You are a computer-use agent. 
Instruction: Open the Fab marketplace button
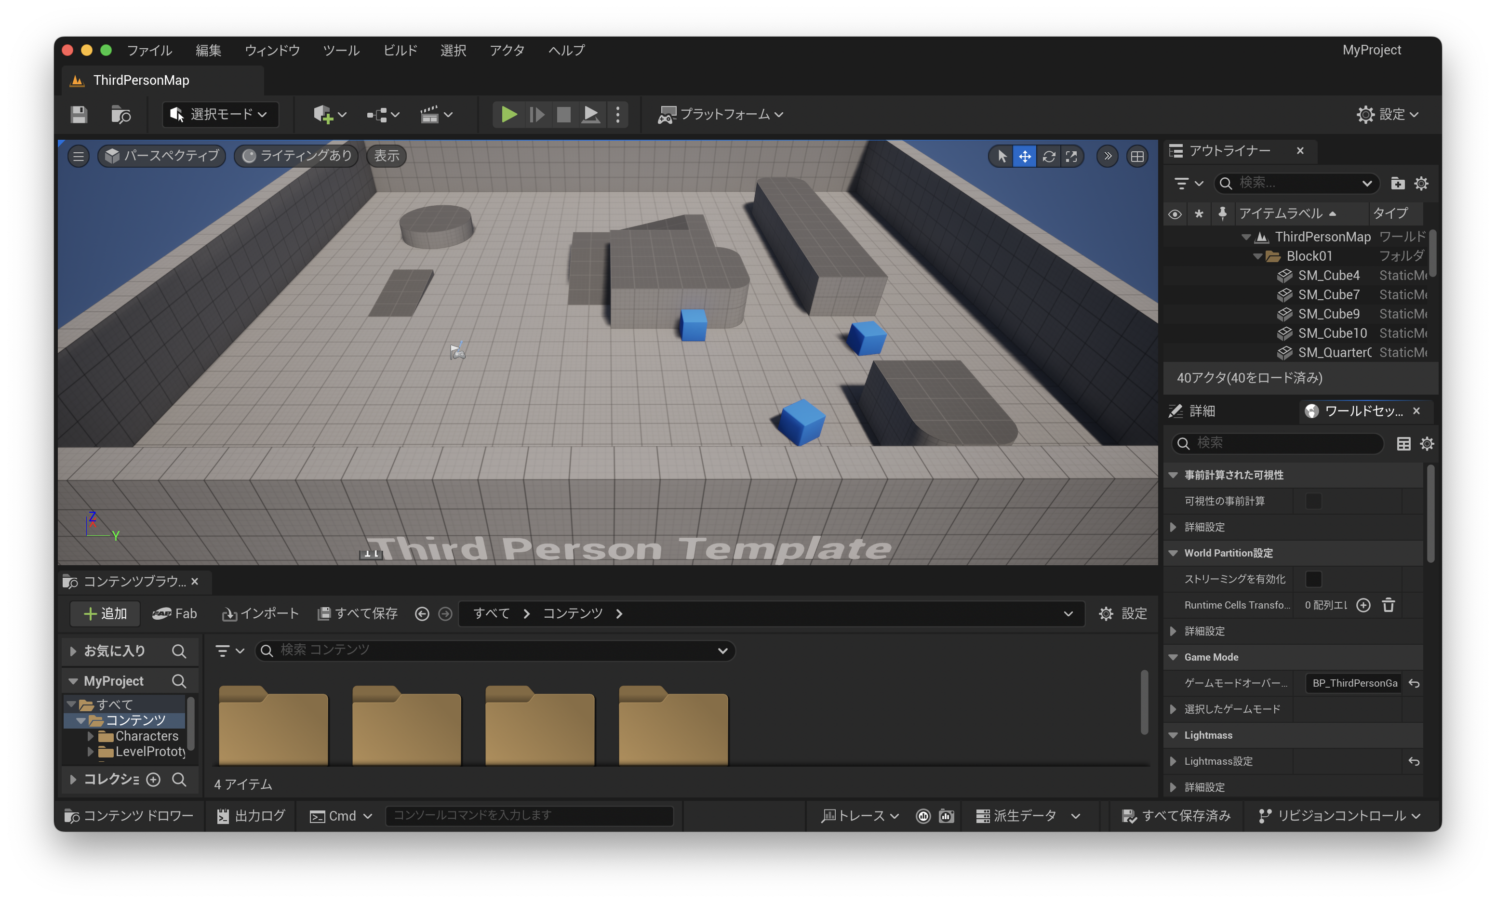[x=174, y=613]
